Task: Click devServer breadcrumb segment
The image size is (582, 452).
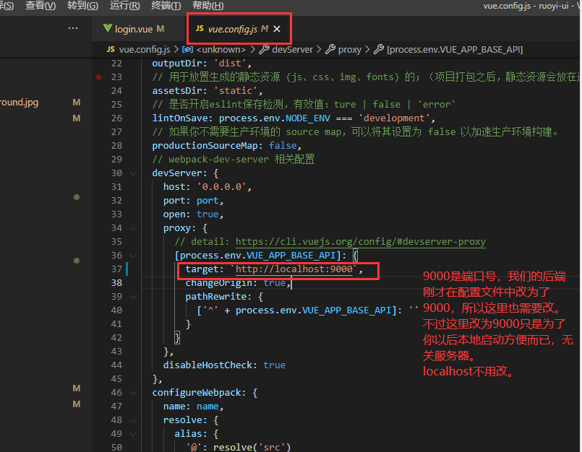Action: point(293,49)
